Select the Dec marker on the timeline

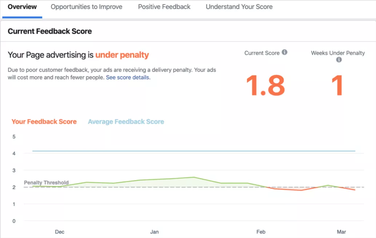[x=59, y=232]
